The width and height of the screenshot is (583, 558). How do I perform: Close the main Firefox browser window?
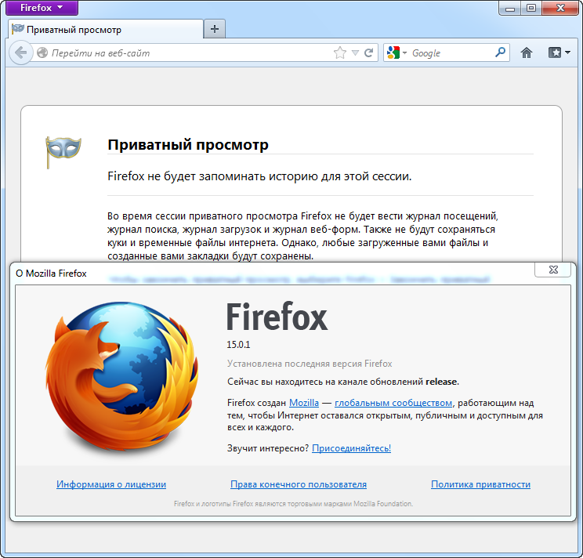pos(560,8)
